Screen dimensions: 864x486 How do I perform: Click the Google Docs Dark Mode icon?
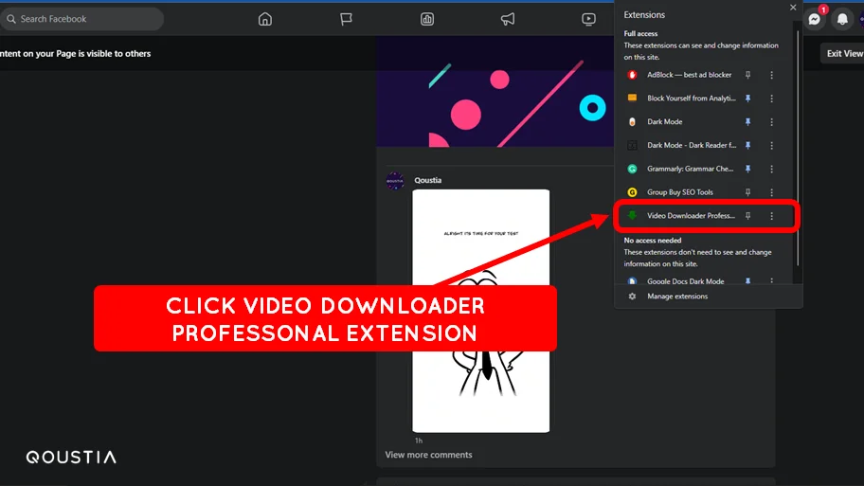[632, 281]
